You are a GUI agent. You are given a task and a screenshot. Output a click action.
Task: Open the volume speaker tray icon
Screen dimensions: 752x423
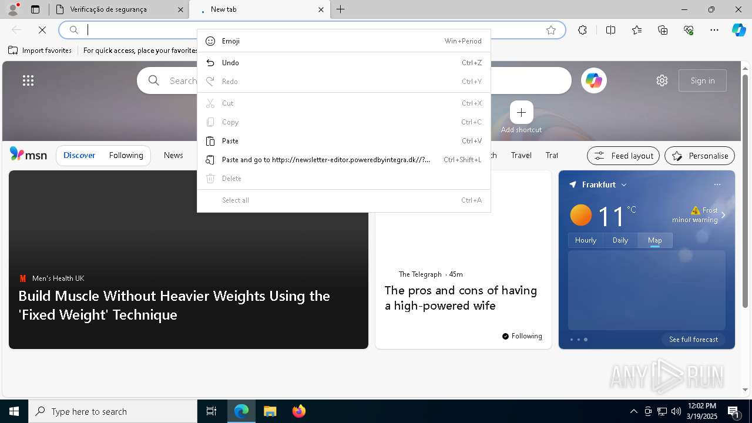[676, 411]
